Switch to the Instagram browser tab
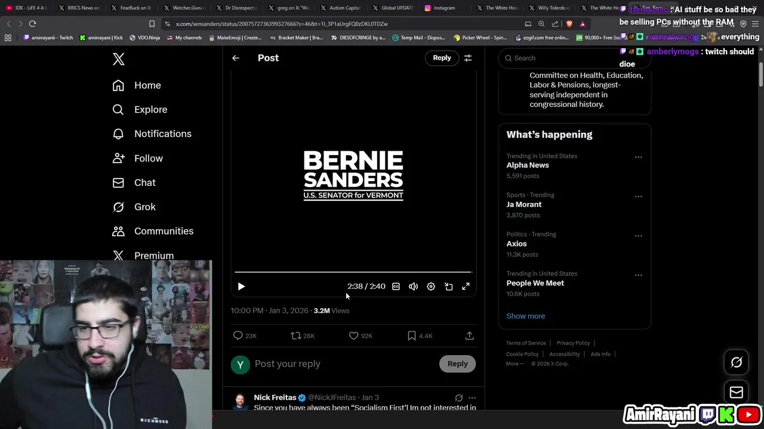 [444, 8]
